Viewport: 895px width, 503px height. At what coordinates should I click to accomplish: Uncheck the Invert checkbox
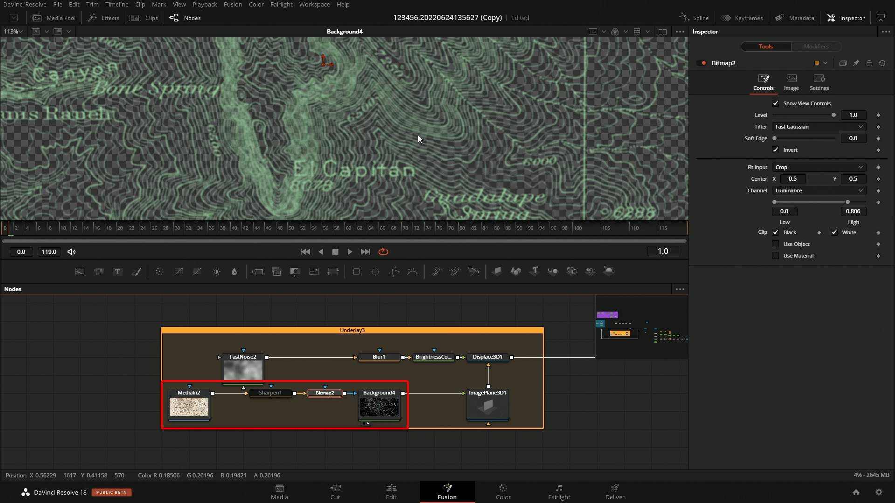pos(776,150)
